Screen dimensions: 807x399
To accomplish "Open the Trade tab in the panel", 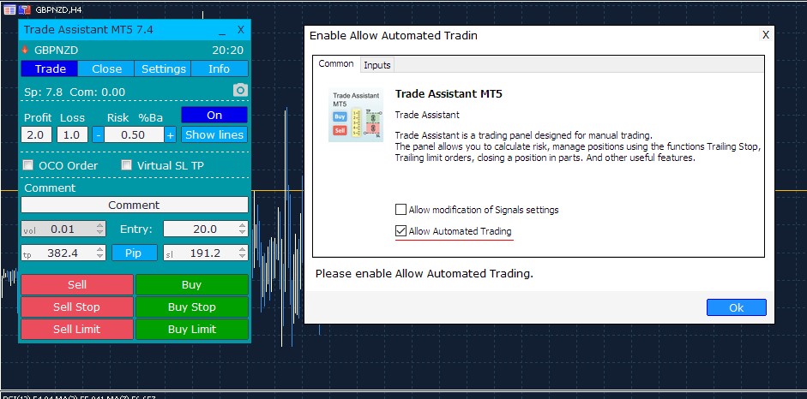I will pyautogui.click(x=50, y=68).
